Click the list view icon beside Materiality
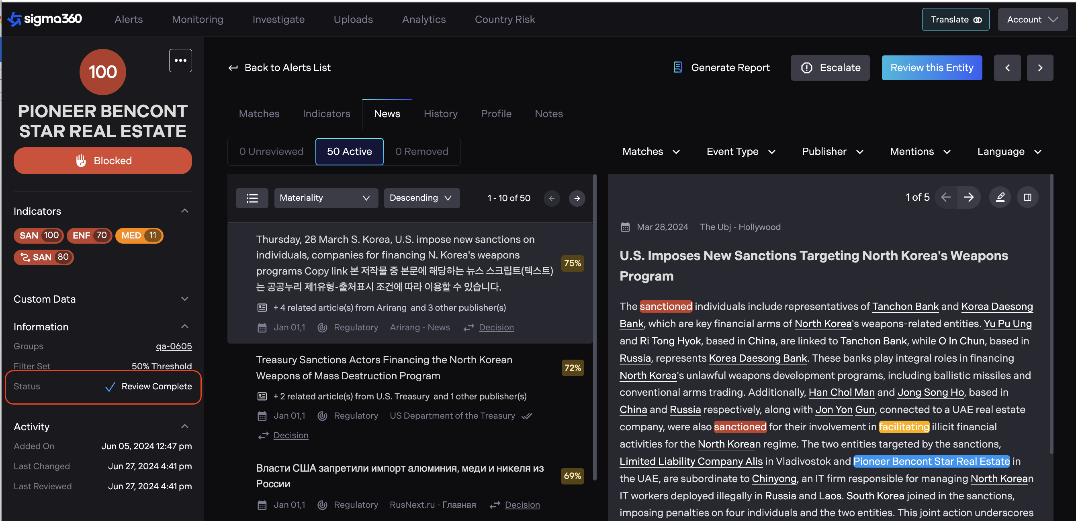The height and width of the screenshot is (521, 1076). pos(252,198)
